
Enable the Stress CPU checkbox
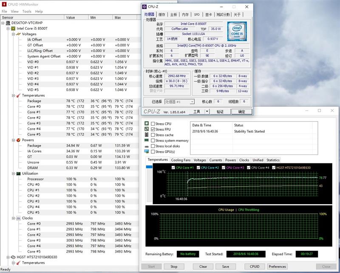click(x=153, y=124)
